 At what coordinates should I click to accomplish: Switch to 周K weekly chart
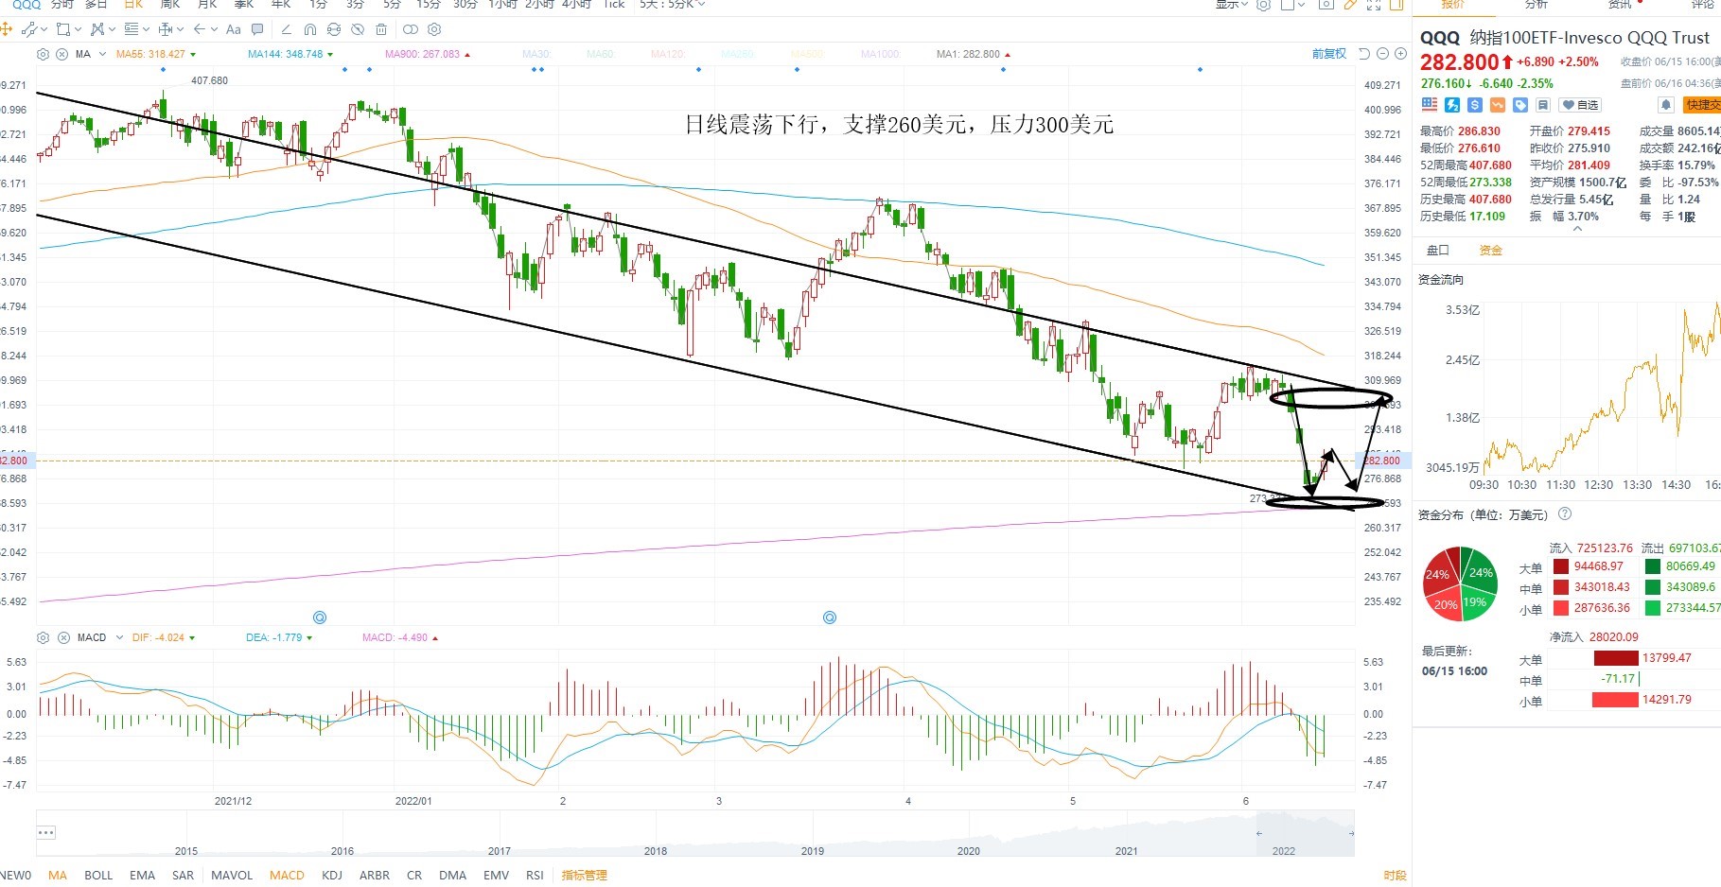tap(170, 5)
